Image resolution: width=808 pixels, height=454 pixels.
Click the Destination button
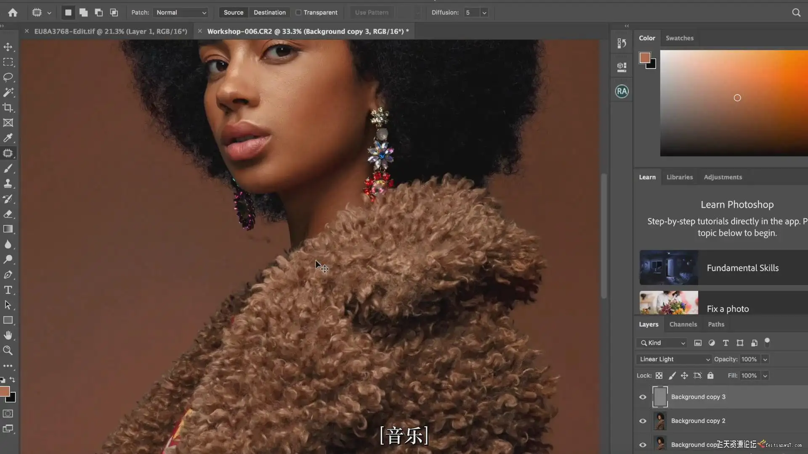click(x=269, y=13)
